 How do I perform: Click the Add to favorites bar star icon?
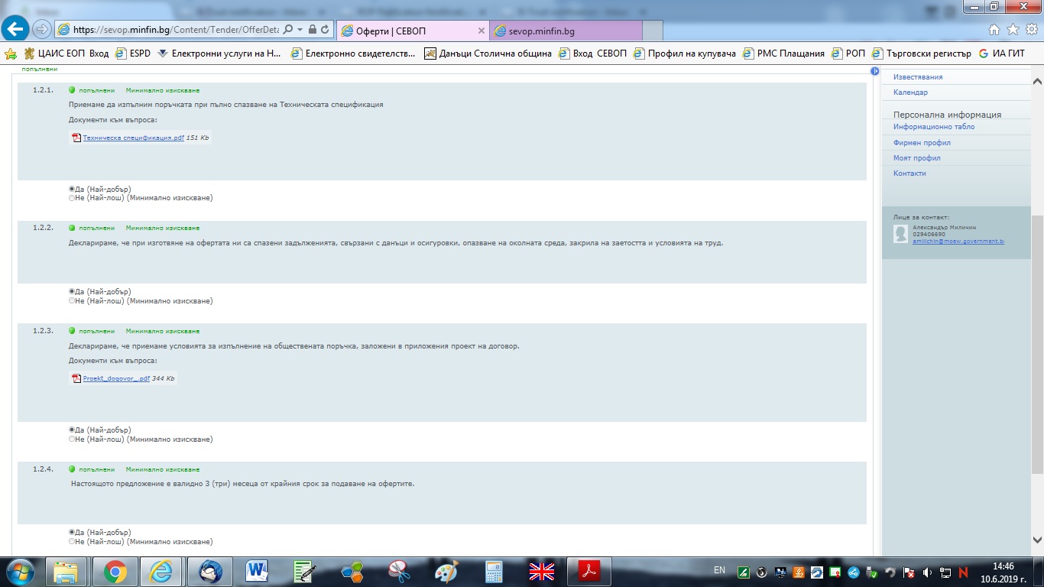(11, 54)
